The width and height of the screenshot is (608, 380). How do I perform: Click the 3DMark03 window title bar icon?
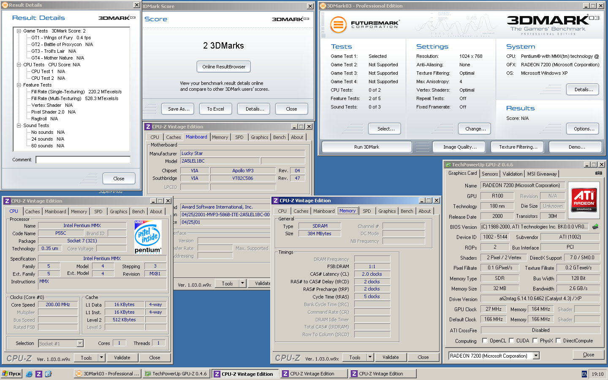pyautogui.click(x=323, y=5)
